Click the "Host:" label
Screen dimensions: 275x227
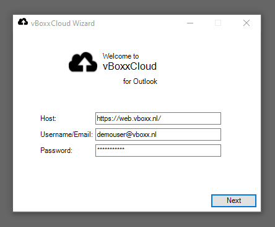pos(48,118)
